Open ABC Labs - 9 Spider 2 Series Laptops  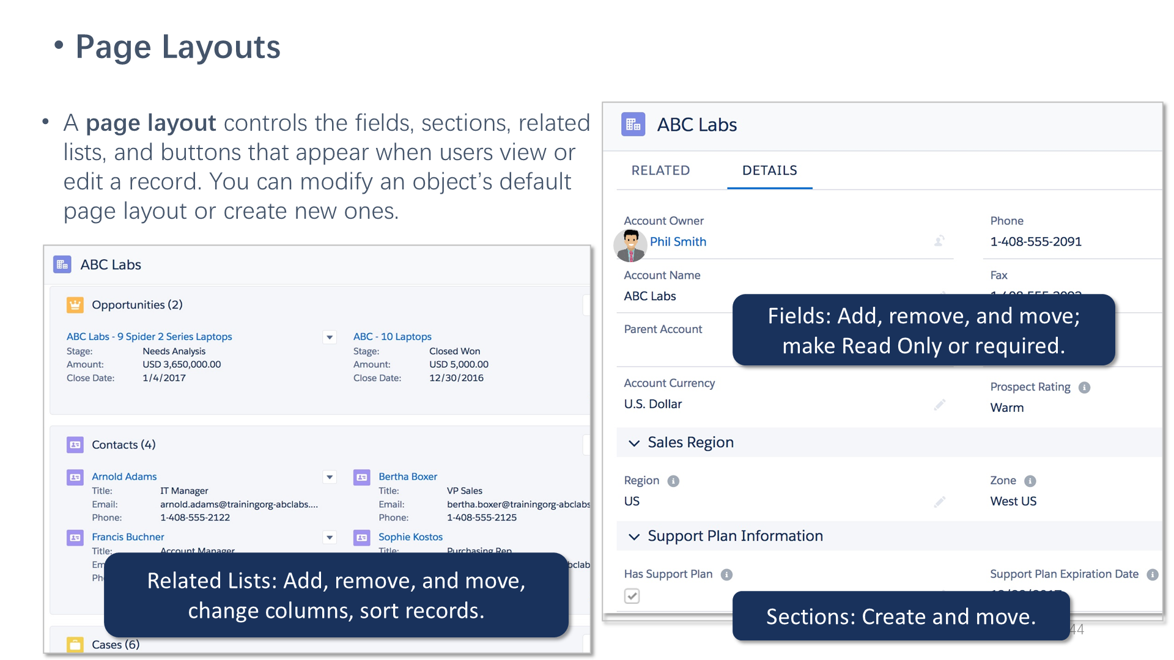[149, 337]
